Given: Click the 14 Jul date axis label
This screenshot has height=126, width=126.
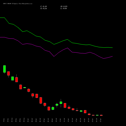Looking at the screenshot, I should point(64,120).
